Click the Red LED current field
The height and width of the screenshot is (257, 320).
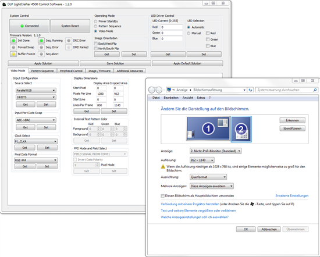(x=172, y=27)
